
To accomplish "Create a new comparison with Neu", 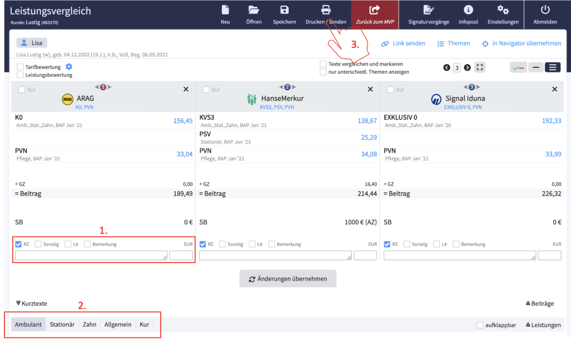I will point(225,14).
